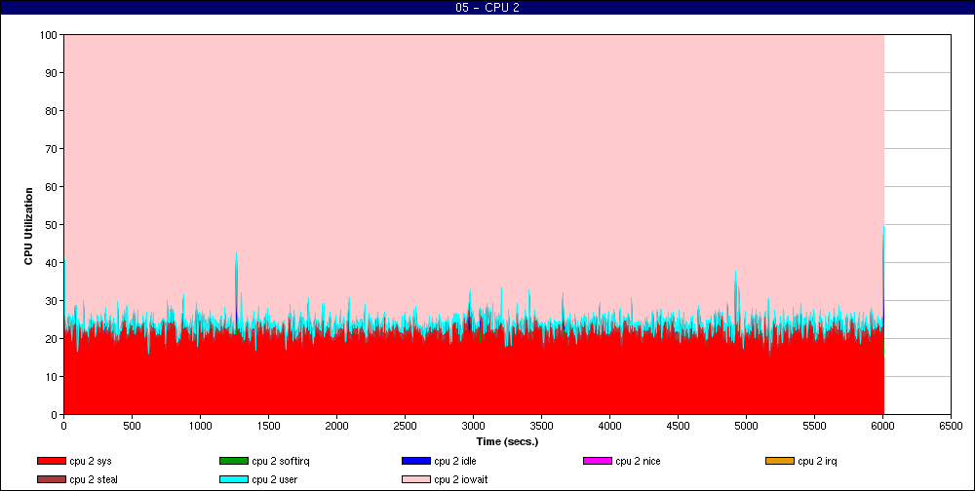The height and width of the screenshot is (491, 975).
Task: Click the 500 tick on the time axis
Action: [132, 427]
